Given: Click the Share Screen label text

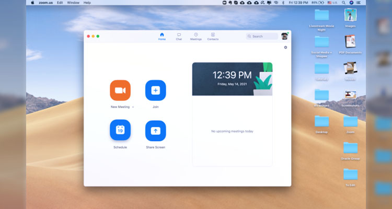Looking at the screenshot, I should [x=156, y=147].
